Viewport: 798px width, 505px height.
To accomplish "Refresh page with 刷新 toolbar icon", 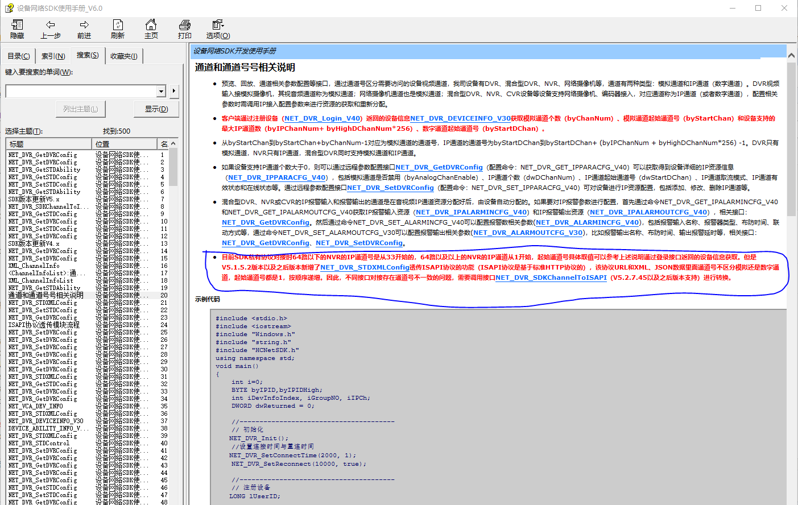I will (118, 29).
